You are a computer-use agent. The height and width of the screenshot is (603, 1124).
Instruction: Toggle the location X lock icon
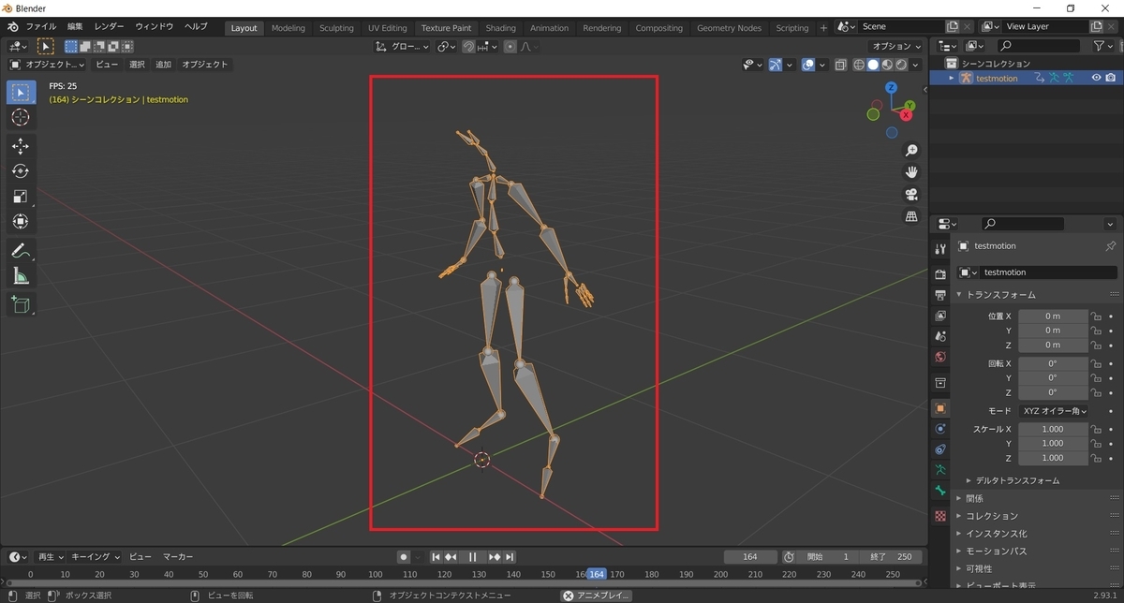tap(1095, 316)
